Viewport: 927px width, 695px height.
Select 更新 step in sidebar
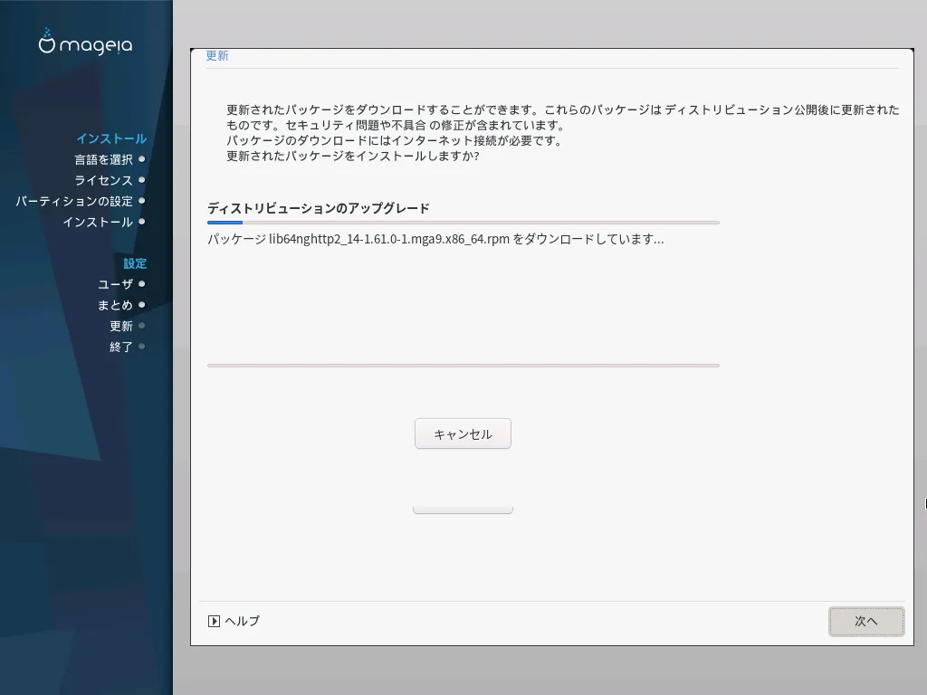pyautogui.click(x=121, y=326)
